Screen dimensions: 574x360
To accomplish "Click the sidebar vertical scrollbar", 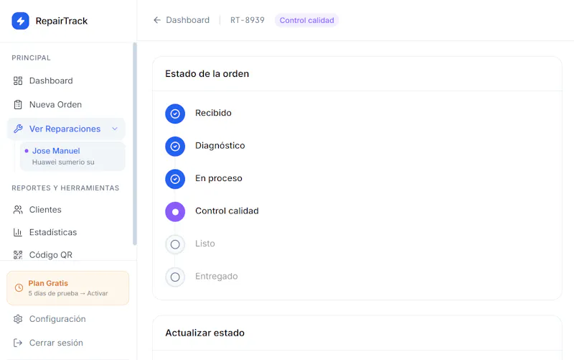I will click(x=135, y=144).
